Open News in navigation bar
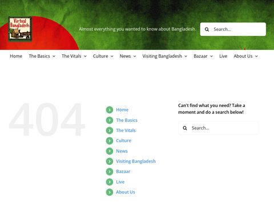Viewport: 274px width, 206px height. coord(125,56)
